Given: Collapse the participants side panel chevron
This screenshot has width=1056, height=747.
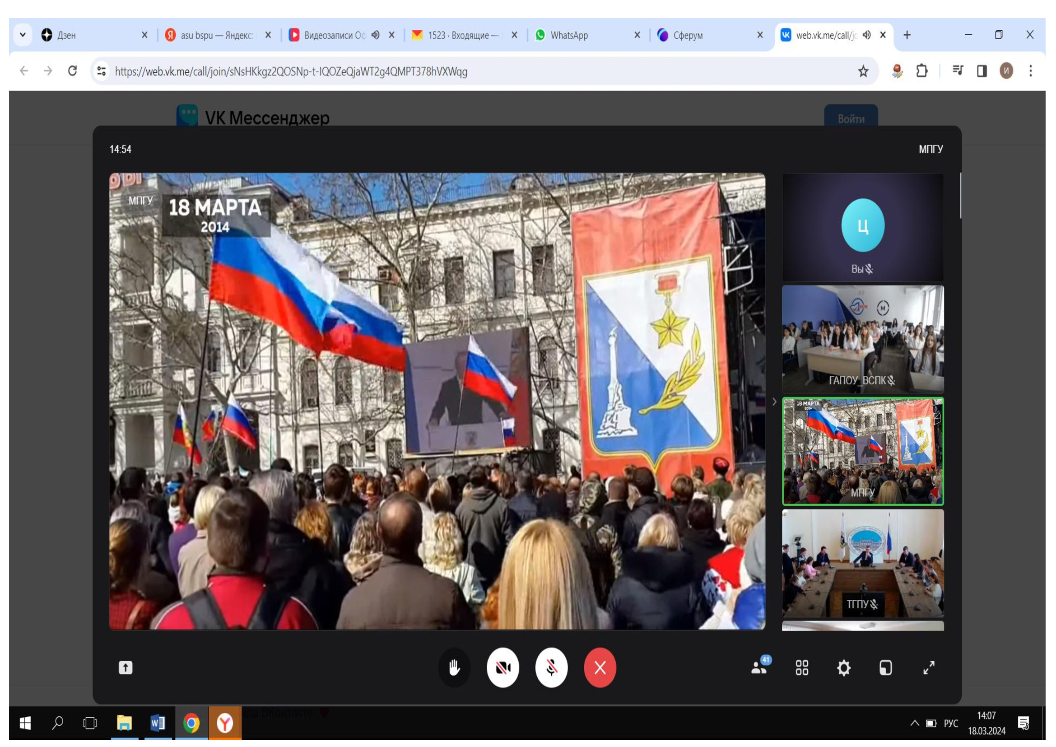Looking at the screenshot, I should 774,402.
